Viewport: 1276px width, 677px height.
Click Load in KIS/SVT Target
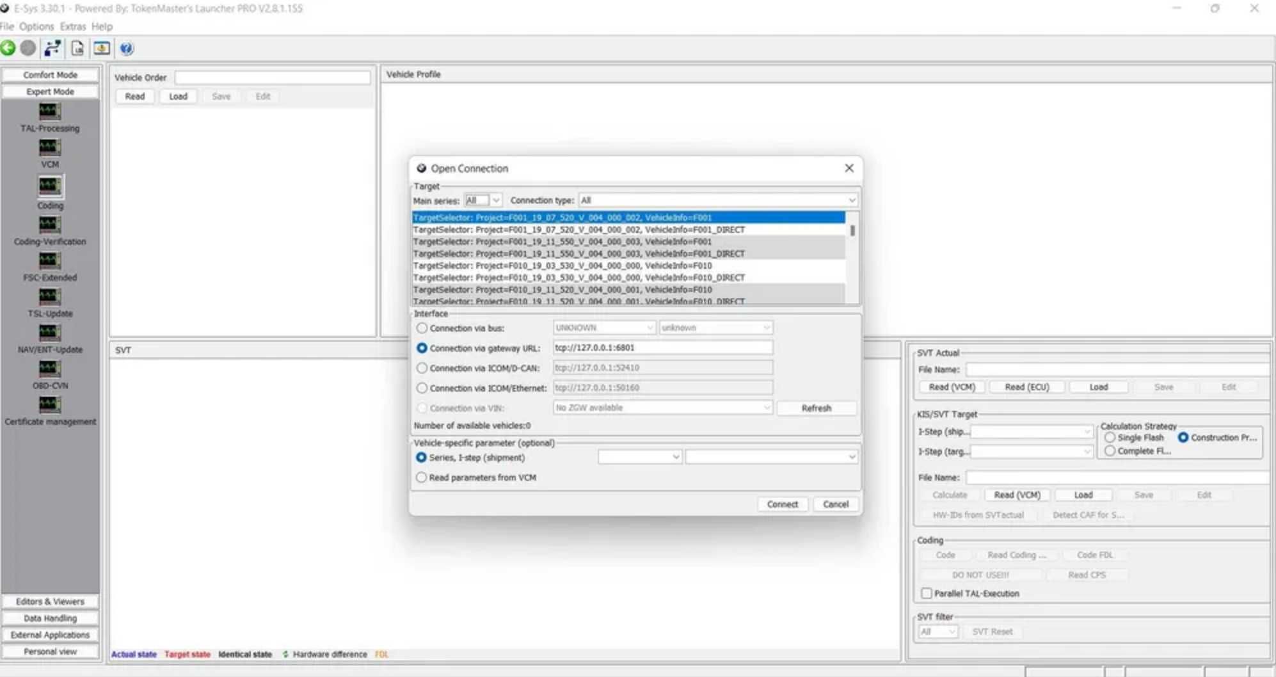pos(1083,495)
